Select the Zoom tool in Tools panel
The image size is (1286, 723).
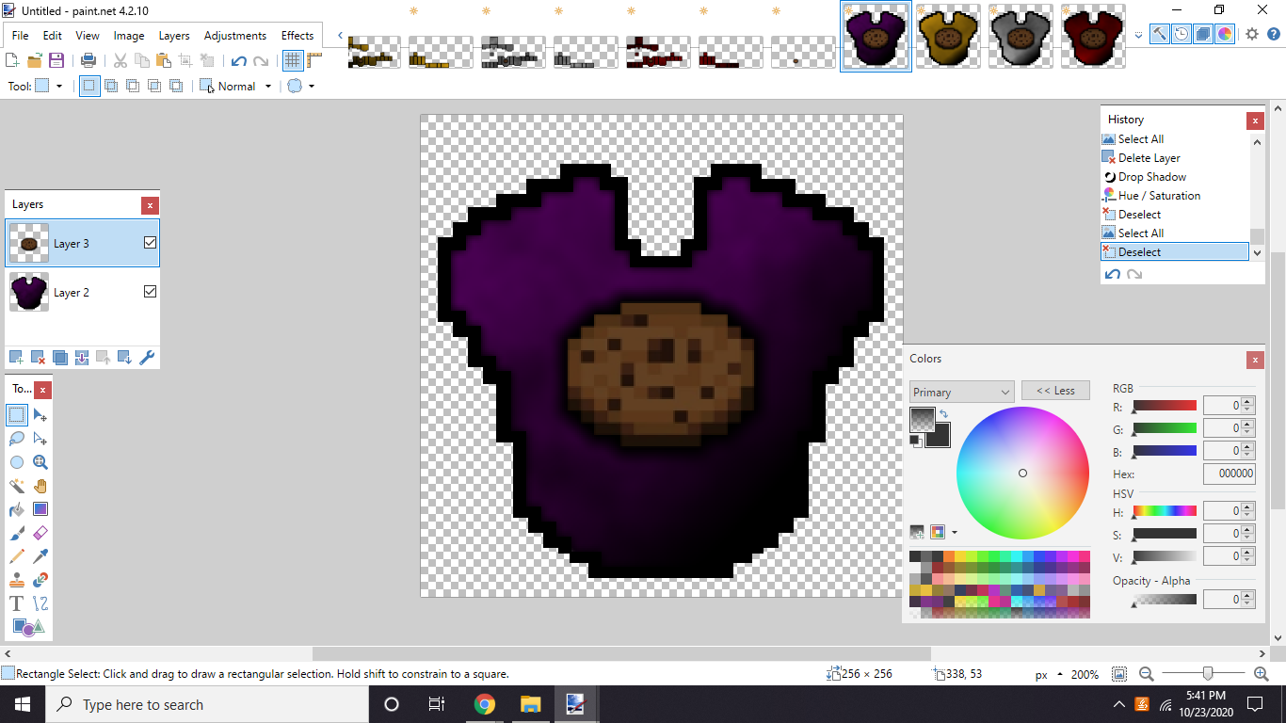40,462
